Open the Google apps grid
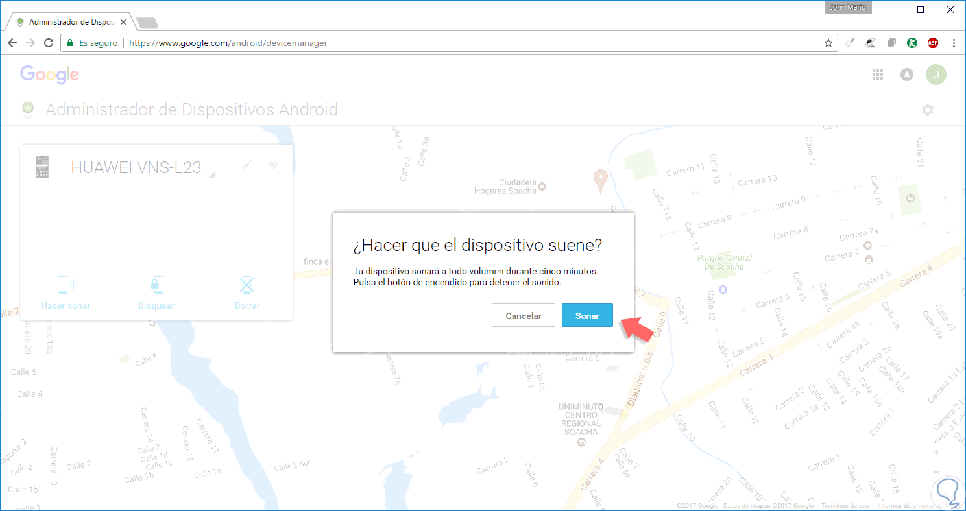Image resolution: width=966 pixels, height=511 pixels. click(878, 75)
